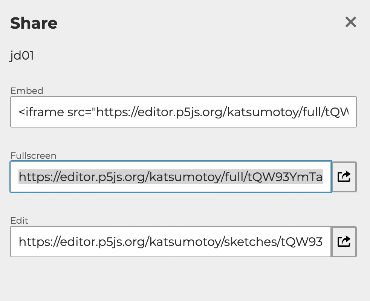Image resolution: width=370 pixels, height=301 pixels.
Task: Select the Edit URL input field
Action: pyautogui.click(x=171, y=241)
